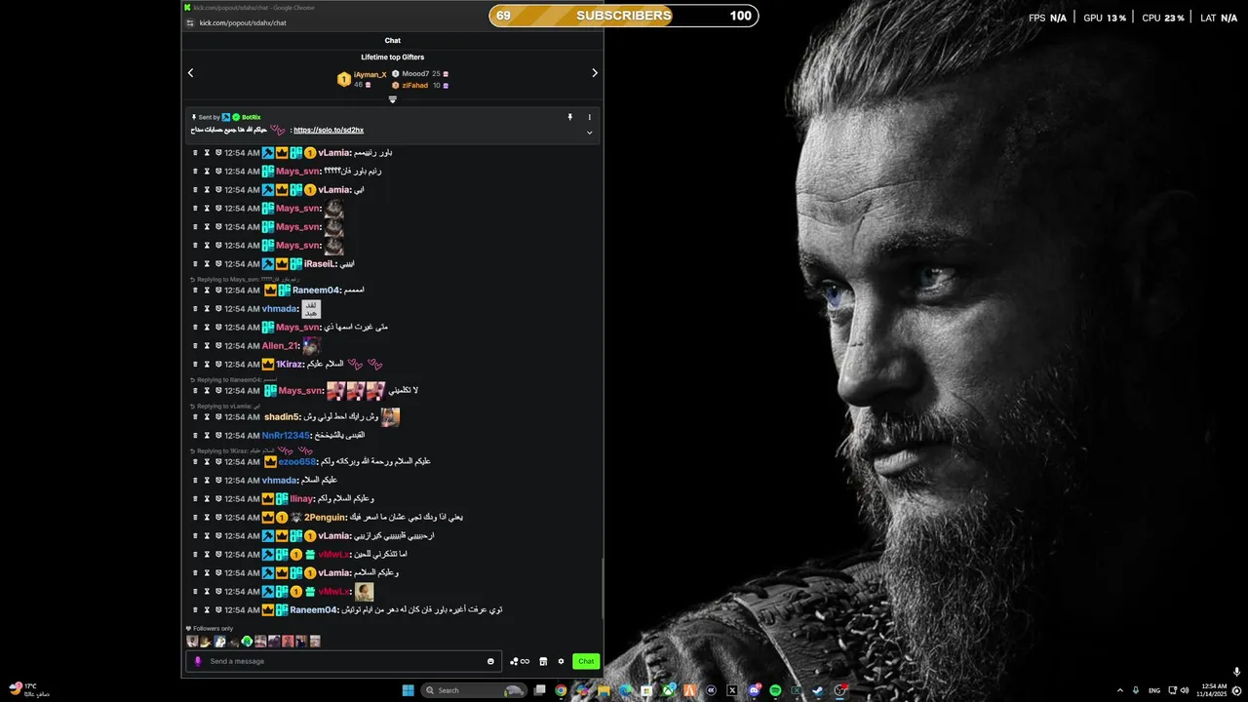Pick the green alien quick emote

coord(247,642)
